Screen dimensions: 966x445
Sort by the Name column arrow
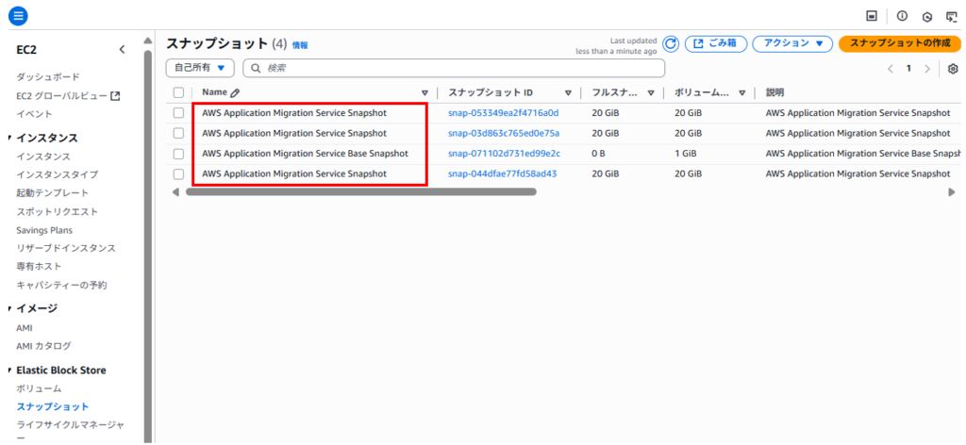coord(425,93)
